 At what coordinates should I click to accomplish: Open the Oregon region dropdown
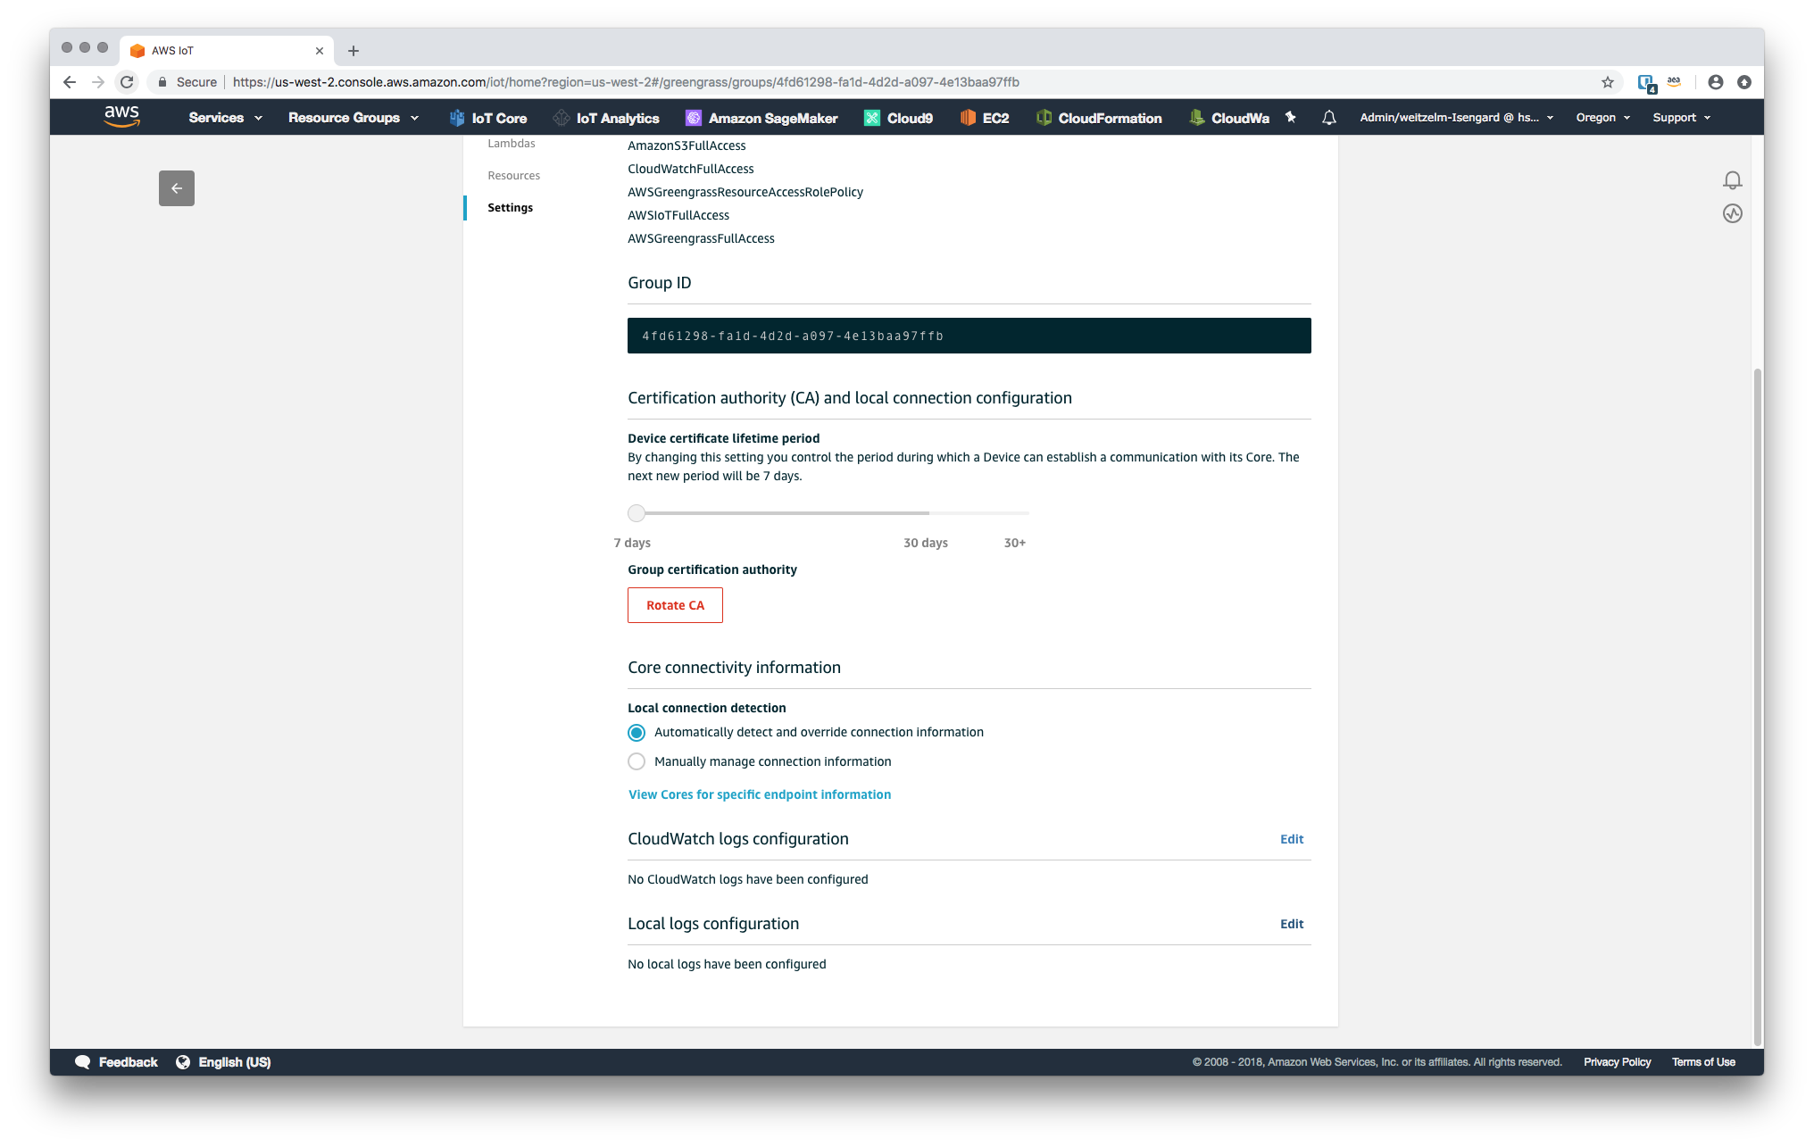pyautogui.click(x=1602, y=118)
